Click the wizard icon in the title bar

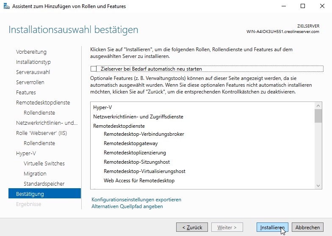coord(7,6)
